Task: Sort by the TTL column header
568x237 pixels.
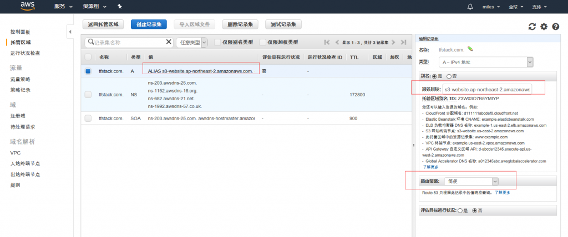Action: coord(354,57)
